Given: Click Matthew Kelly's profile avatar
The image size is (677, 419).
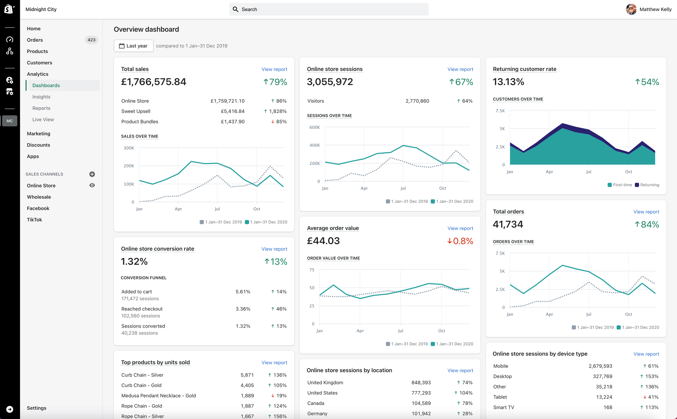Looking at the screenshot, I should click(631, 9).
